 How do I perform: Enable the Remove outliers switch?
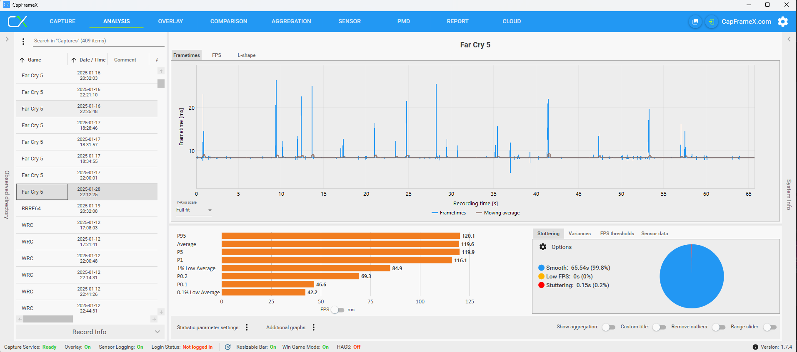[x=718, y=327]
